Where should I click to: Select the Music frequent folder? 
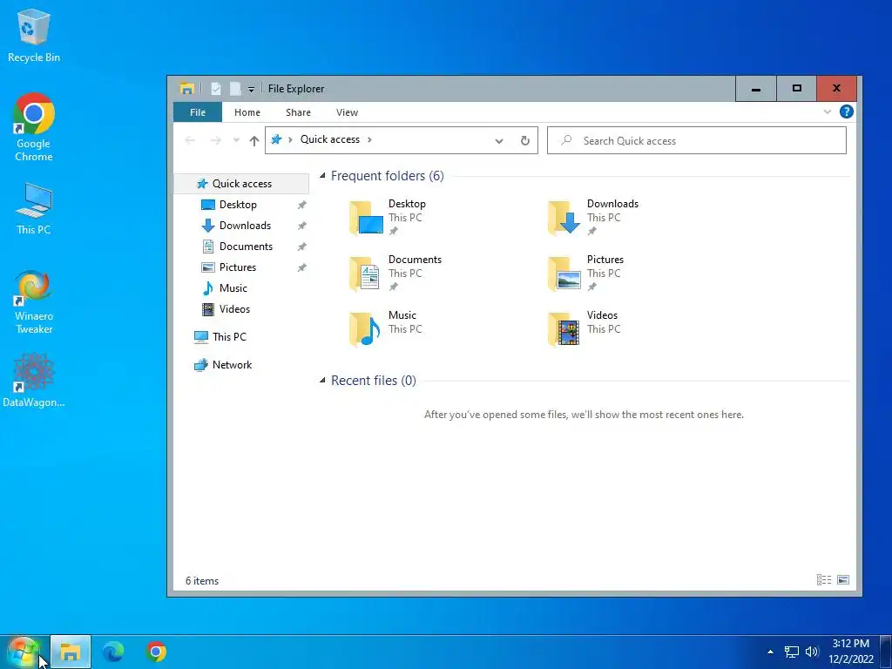(x=387, y=328)
